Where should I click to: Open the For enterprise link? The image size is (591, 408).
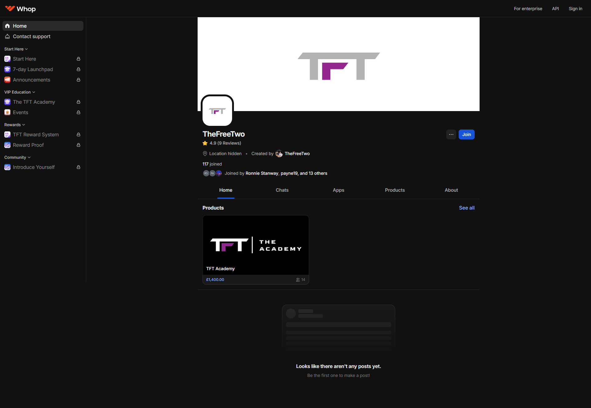[528, 9]
